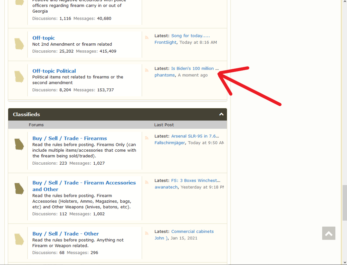Viewport: 347px width, 265px height.
Task: Open RSS feed for Off-topic forum
Action: 147,38
